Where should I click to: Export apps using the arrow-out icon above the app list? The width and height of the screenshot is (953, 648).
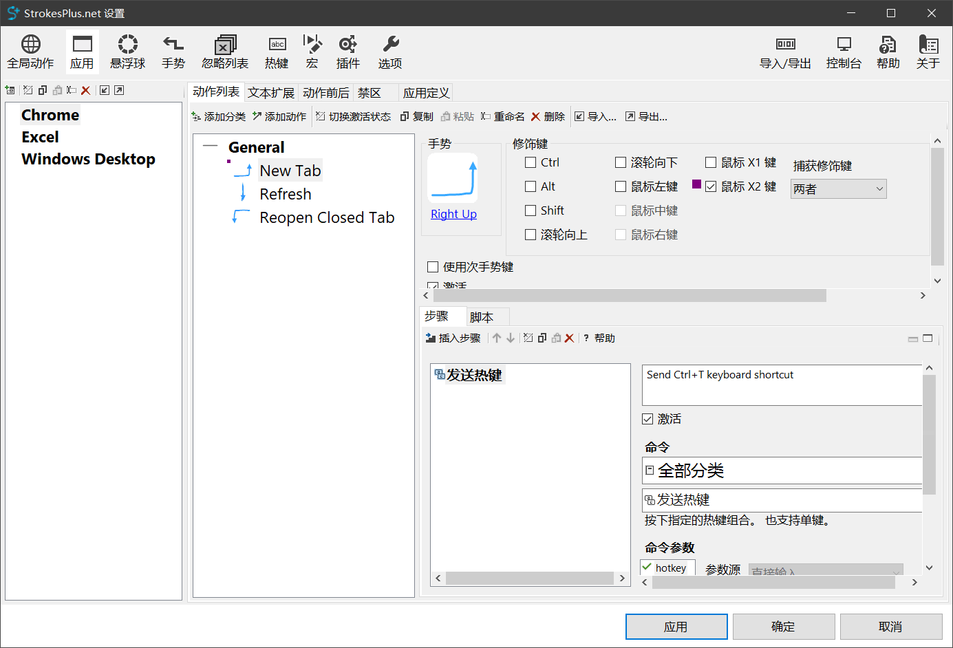click(119, 90)
